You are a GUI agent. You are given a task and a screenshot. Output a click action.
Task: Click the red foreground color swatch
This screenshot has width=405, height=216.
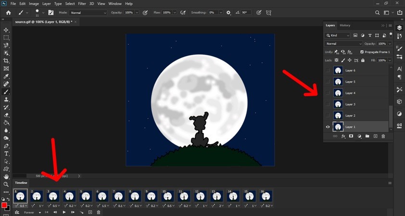coord(4,205)
